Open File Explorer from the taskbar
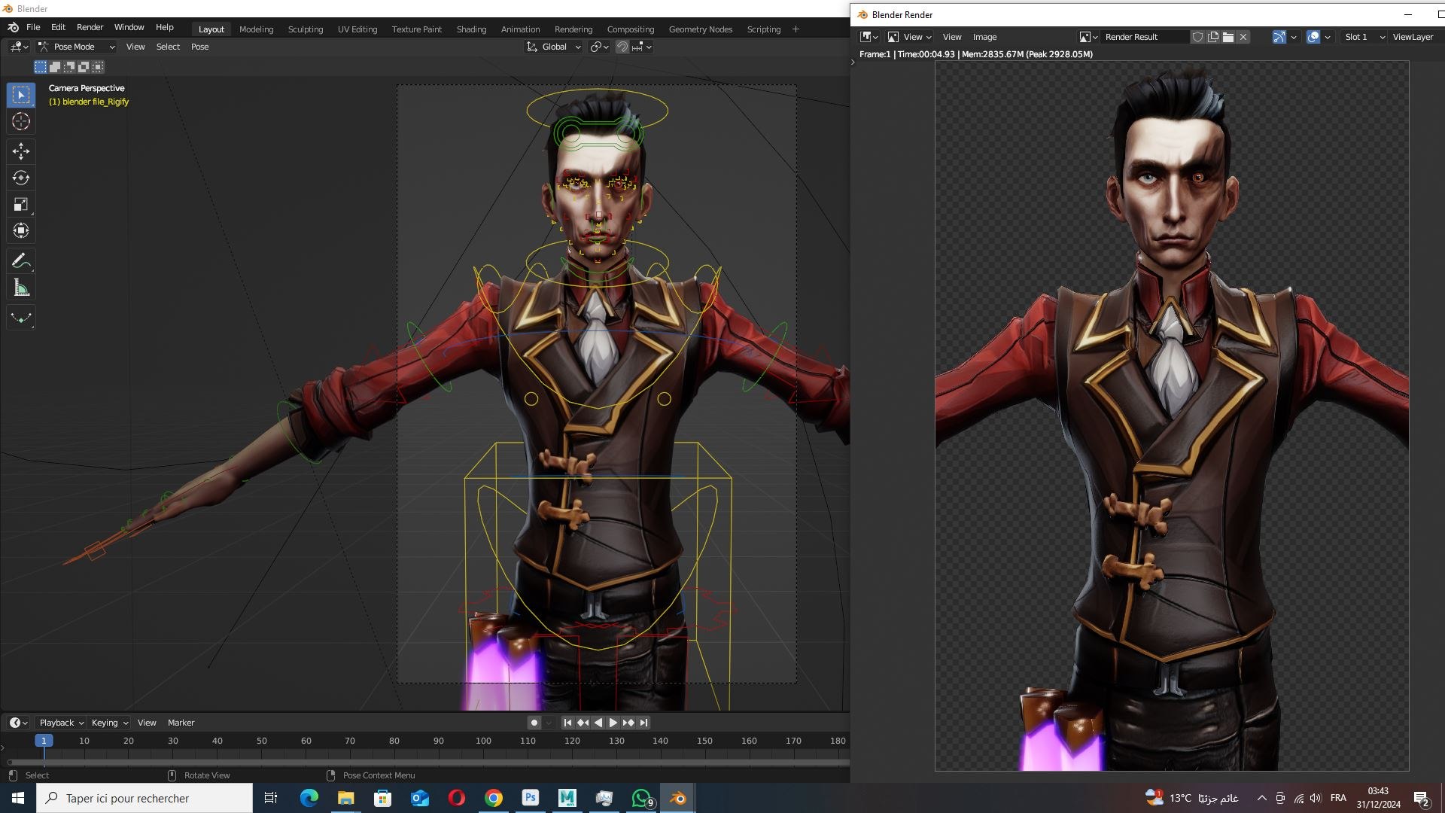The image size is (1445, 813). point(346,798)
